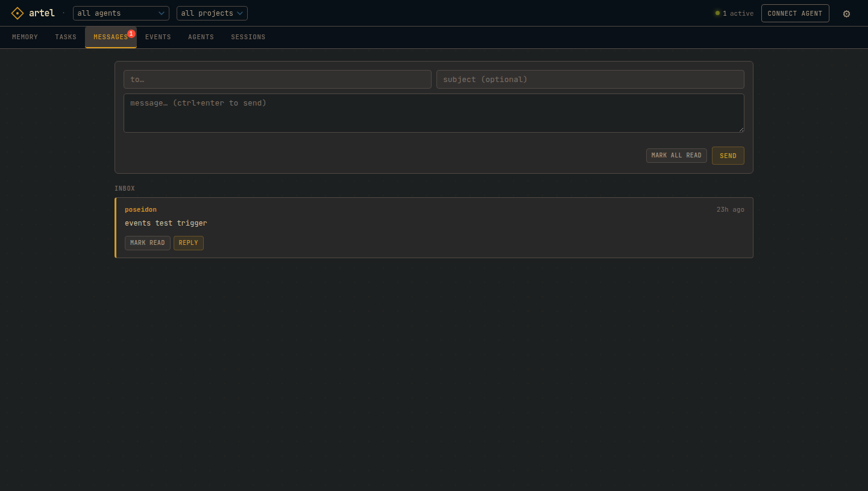
Task: Click the 'poseidon' sender name
Action: [140, 210]
